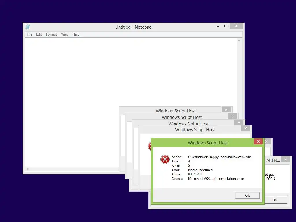Open the File menu in Notepad
The image size is (296, 222).
click(29, 34)
